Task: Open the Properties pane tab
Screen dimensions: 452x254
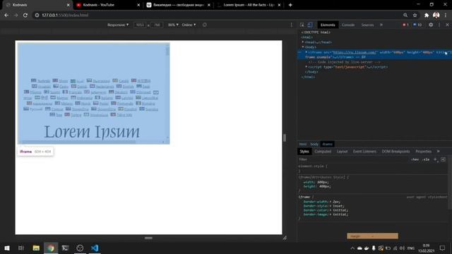Action: (x=423, y=152)
